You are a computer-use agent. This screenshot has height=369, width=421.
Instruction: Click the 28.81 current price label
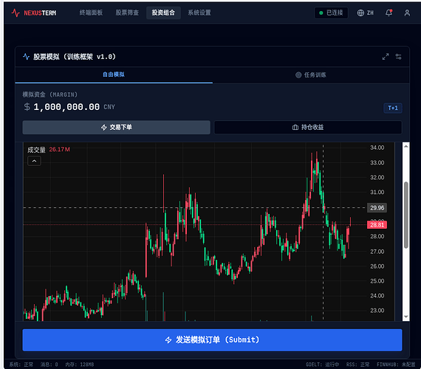pyautogui.click(x=377, y=224)
